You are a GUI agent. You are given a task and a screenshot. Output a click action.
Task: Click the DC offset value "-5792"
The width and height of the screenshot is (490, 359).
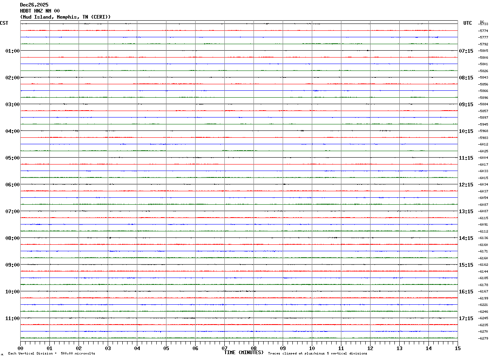[x=483, y=44]
